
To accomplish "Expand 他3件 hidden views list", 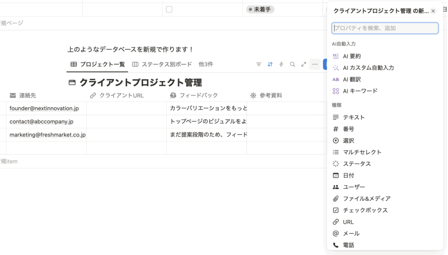I will [206, 64].
